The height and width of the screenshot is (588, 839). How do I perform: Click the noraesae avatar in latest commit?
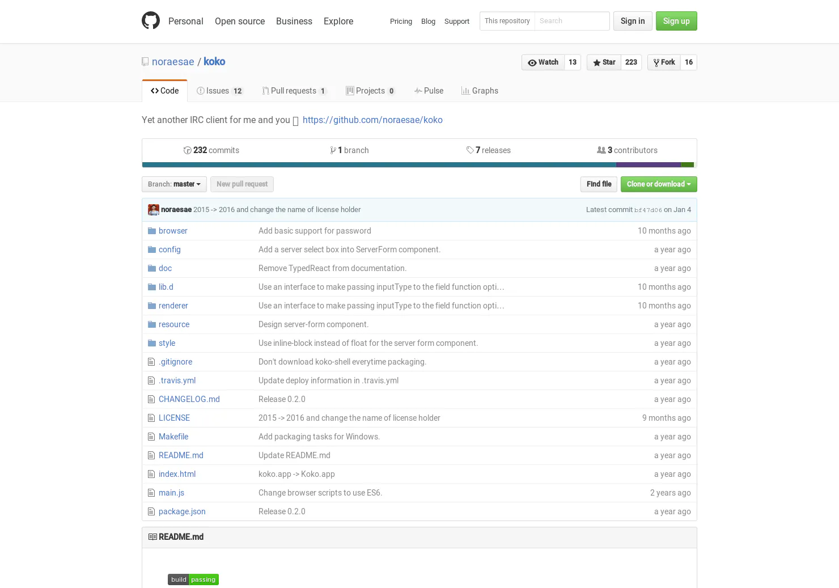[x=153, y=210]
